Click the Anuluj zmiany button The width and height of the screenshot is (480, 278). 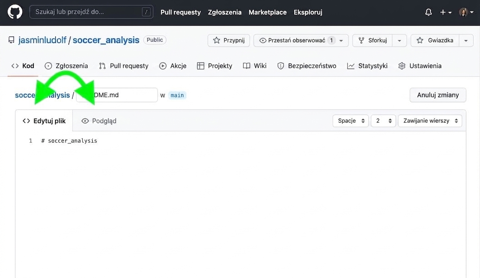pyautogui.click(x=438, y=95)
